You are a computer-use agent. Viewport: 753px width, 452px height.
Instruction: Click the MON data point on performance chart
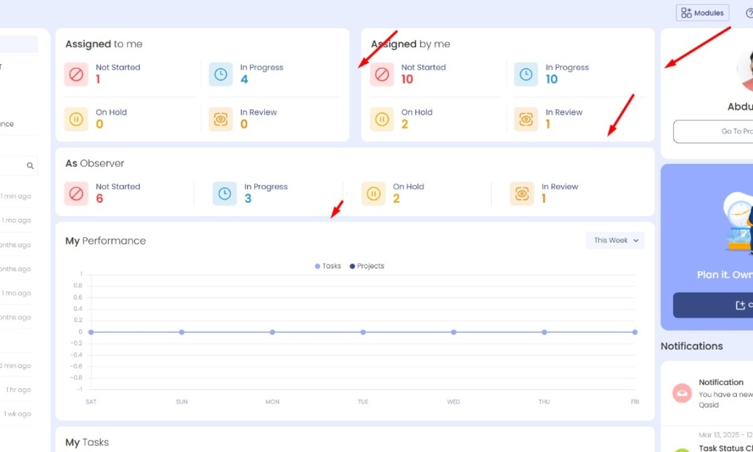[272, 332]
